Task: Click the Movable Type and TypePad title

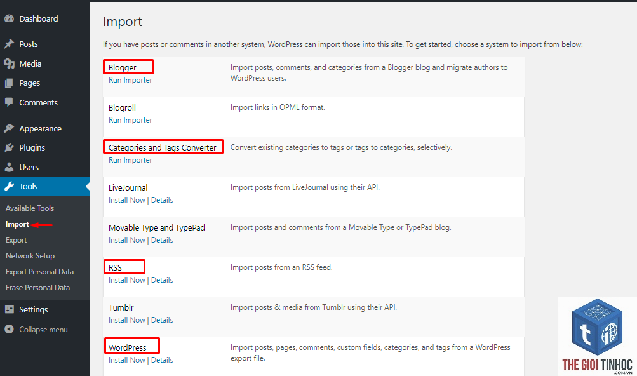Action: click(x=156, y=228)
